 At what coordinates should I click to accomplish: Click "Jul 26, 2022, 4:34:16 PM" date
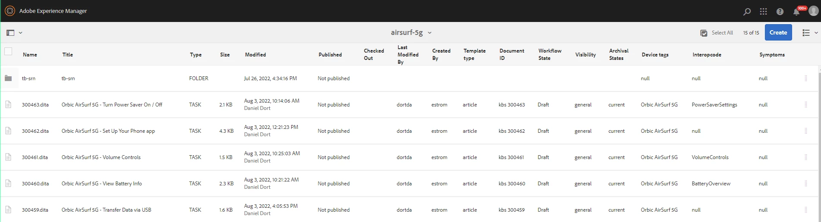coord(270,78)
